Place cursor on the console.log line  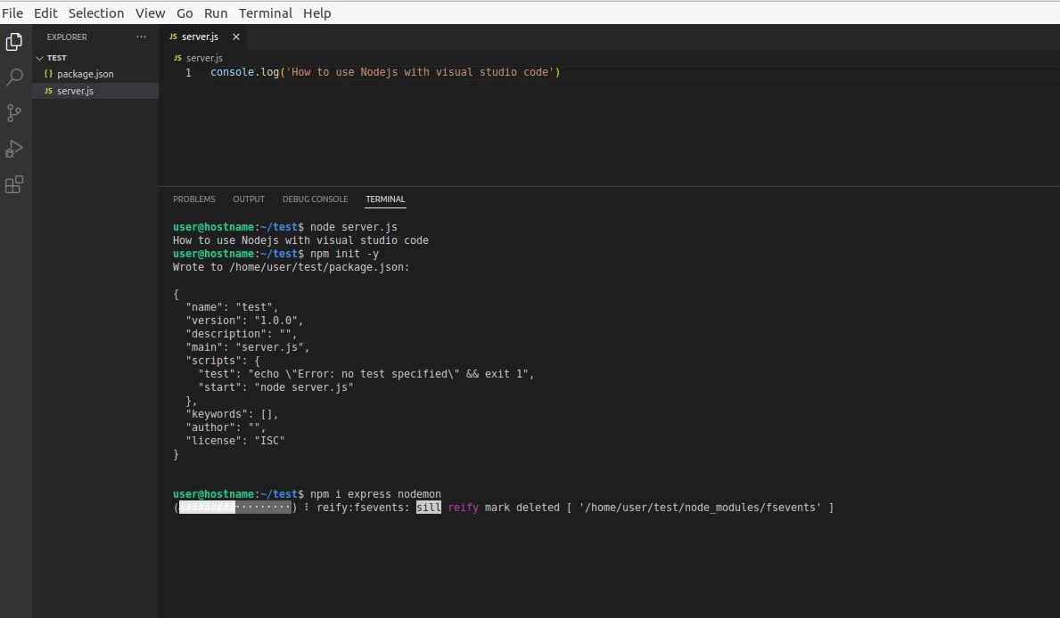click(x=383, y=72)
